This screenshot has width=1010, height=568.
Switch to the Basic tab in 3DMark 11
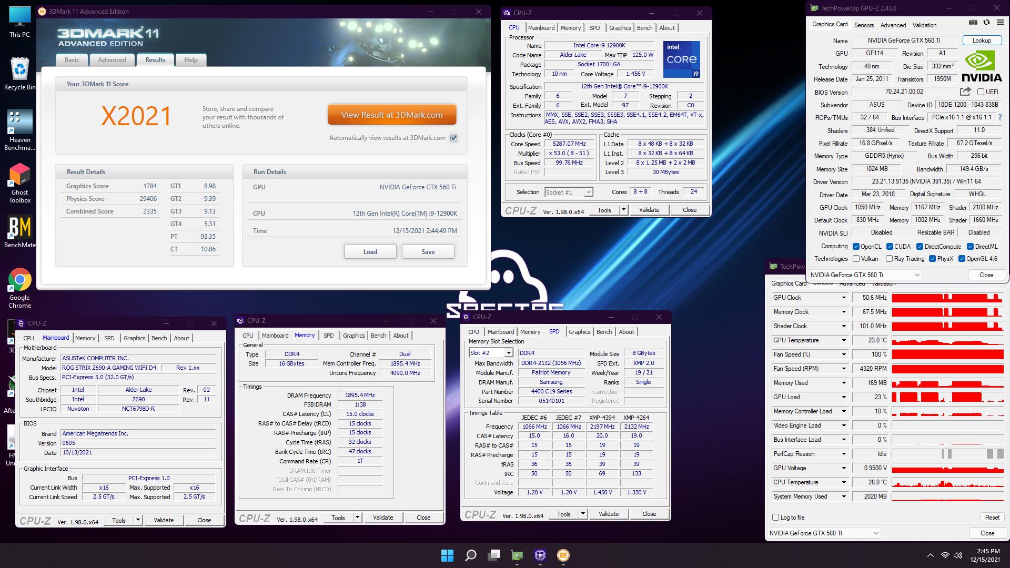point(72,60)
